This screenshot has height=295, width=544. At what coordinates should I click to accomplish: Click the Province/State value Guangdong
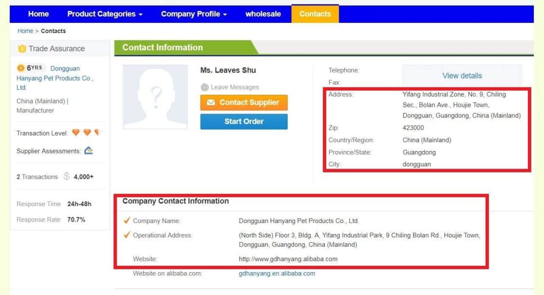coord(419,152)
